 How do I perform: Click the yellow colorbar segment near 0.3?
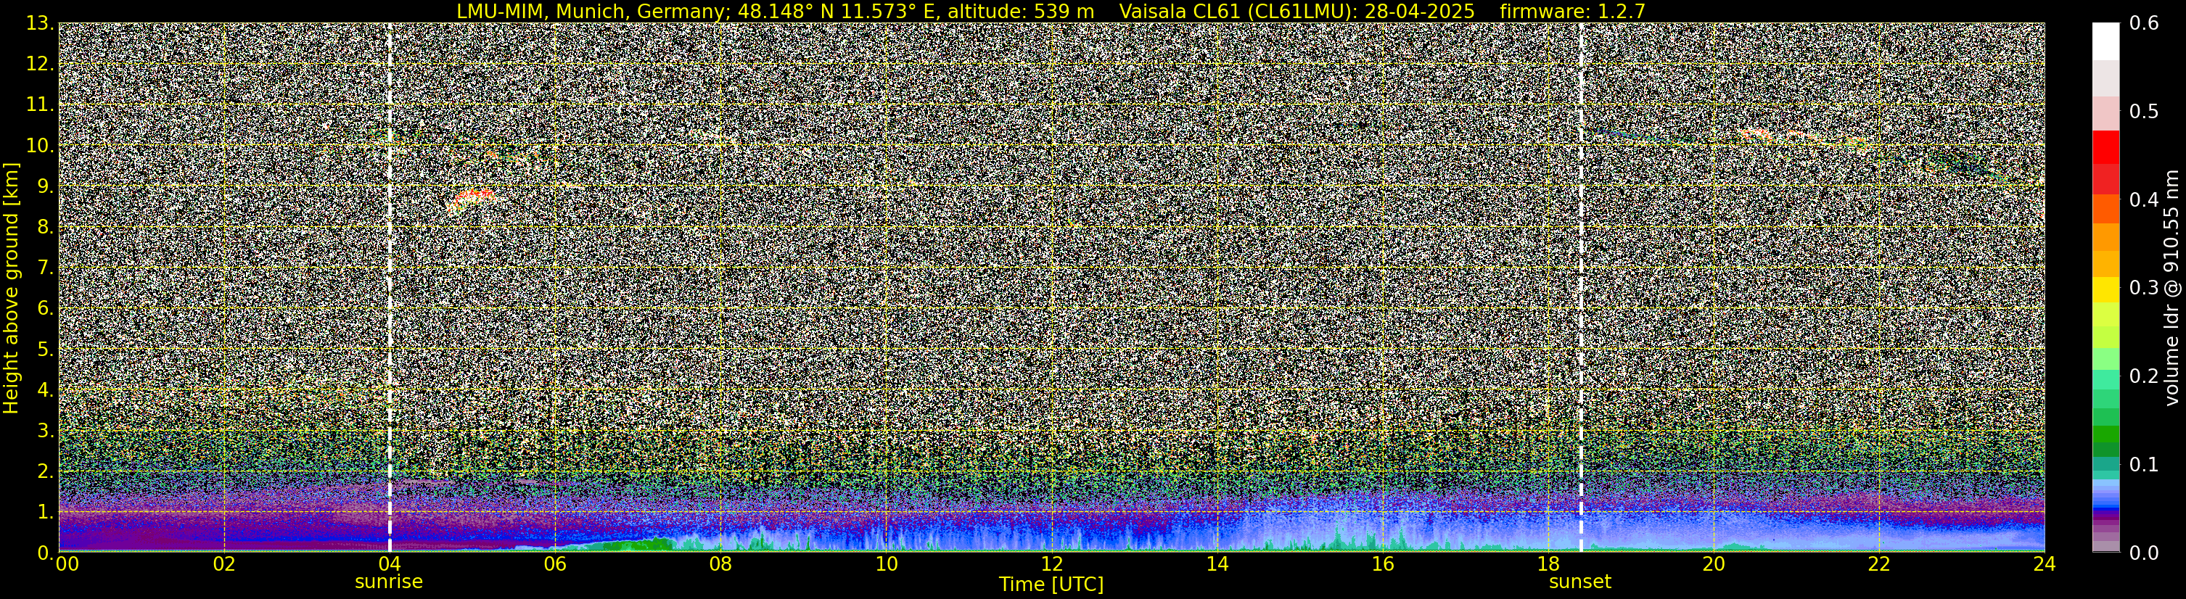[2105, 289]
